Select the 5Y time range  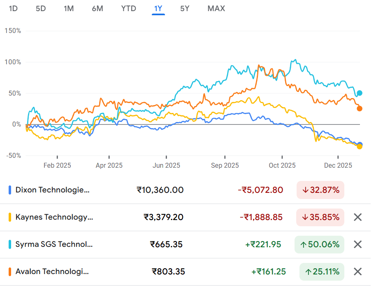click(x=185, y=9)
